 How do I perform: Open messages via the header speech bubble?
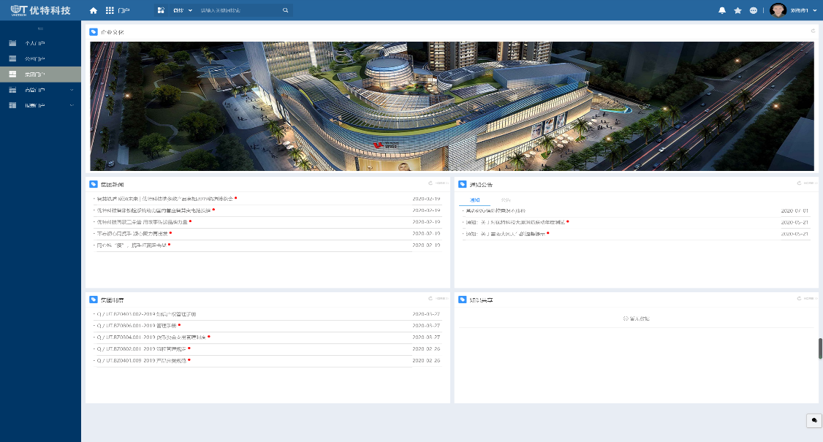pos(754,10)
